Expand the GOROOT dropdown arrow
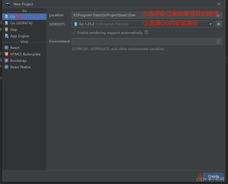Screen dimensions: 228x184 210,24
